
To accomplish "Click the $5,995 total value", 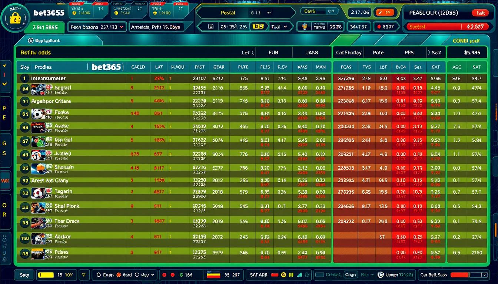I will pyautogui.click(x=472, y=53).
